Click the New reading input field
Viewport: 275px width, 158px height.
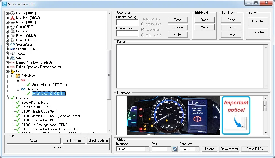127,33
